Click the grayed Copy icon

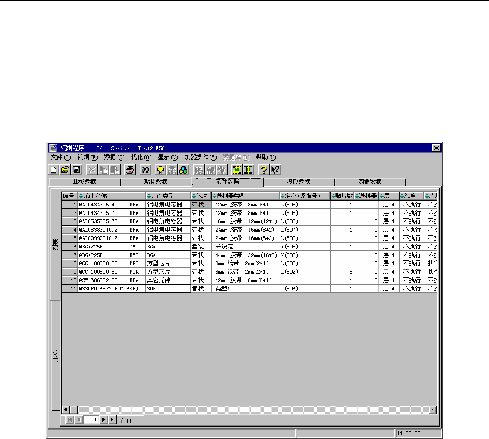pos(103,170)
